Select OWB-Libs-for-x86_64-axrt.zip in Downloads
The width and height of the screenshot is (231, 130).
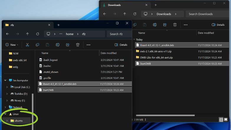182,58
